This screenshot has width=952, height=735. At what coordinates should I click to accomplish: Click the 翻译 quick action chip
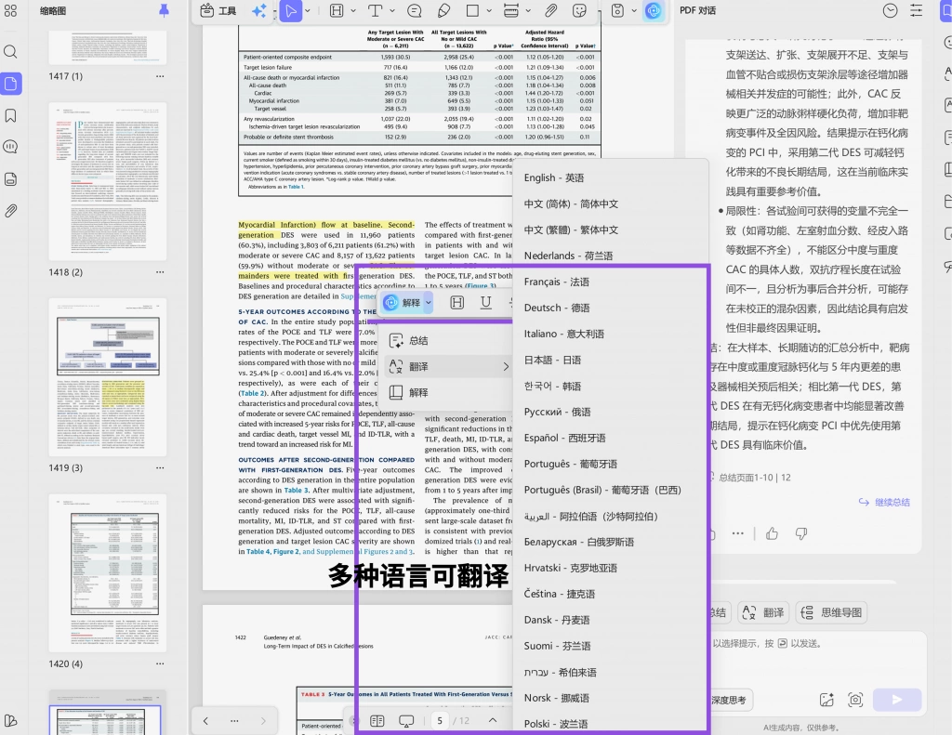764,612
